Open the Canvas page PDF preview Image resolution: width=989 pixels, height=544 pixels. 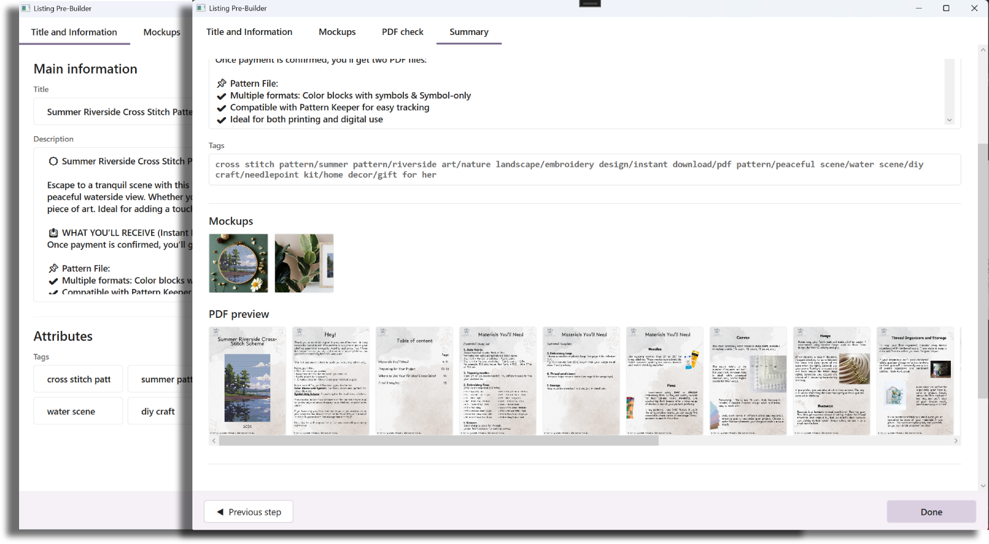[748, 381]
